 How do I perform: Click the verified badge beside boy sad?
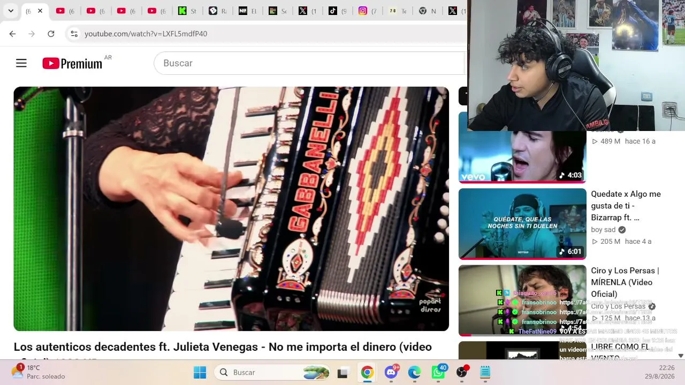click(622, 230)
